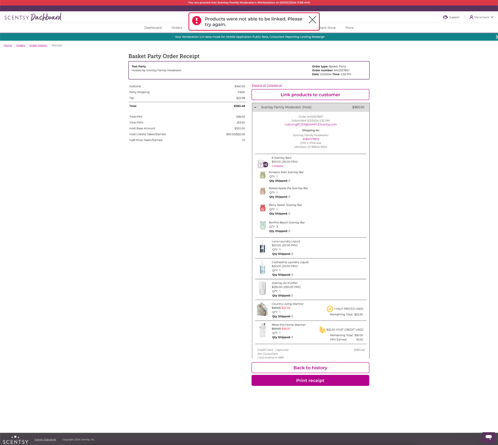Click the Total amount $383.48

coord(240,106)
